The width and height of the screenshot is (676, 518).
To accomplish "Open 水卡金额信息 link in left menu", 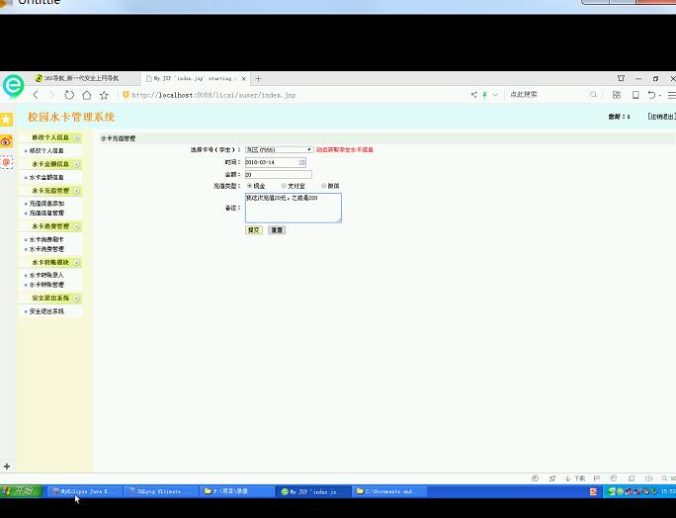I will (46, 177).
